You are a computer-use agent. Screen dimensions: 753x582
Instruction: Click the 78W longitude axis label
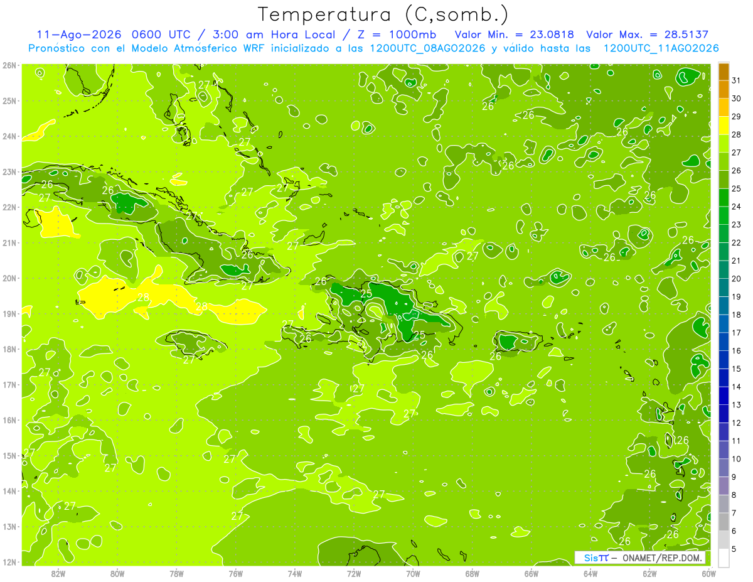[176, 573]
